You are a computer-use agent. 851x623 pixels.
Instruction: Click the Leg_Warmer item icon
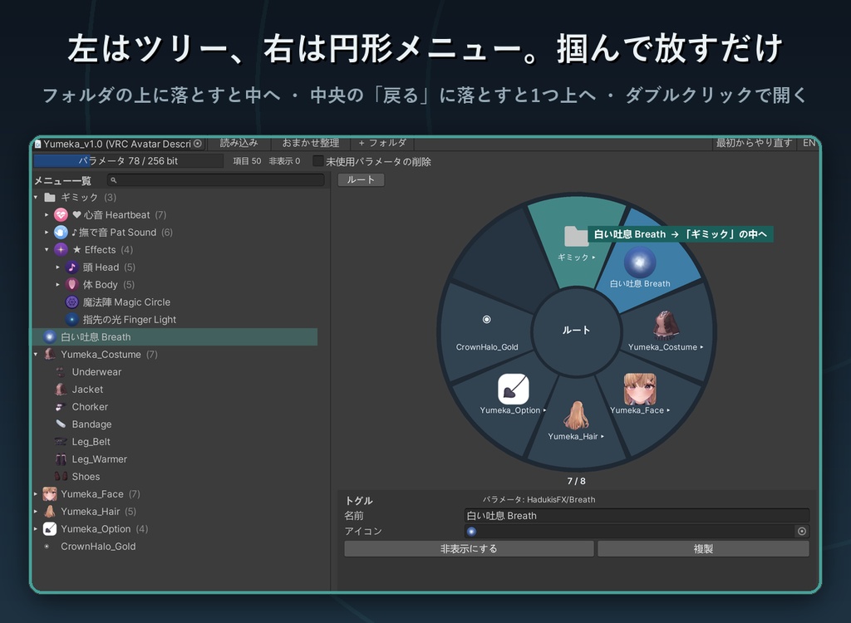61,459
